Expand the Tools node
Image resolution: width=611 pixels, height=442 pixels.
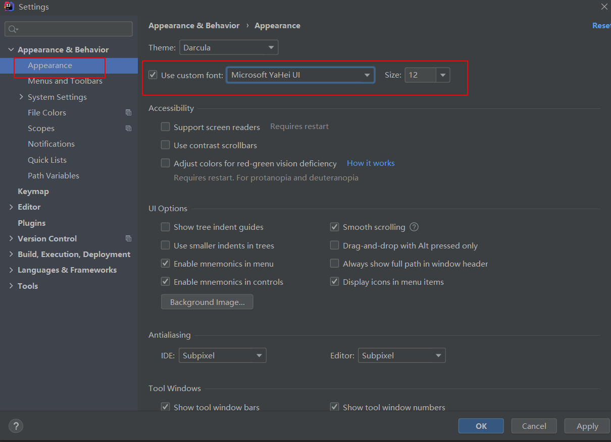click(11, 286)
